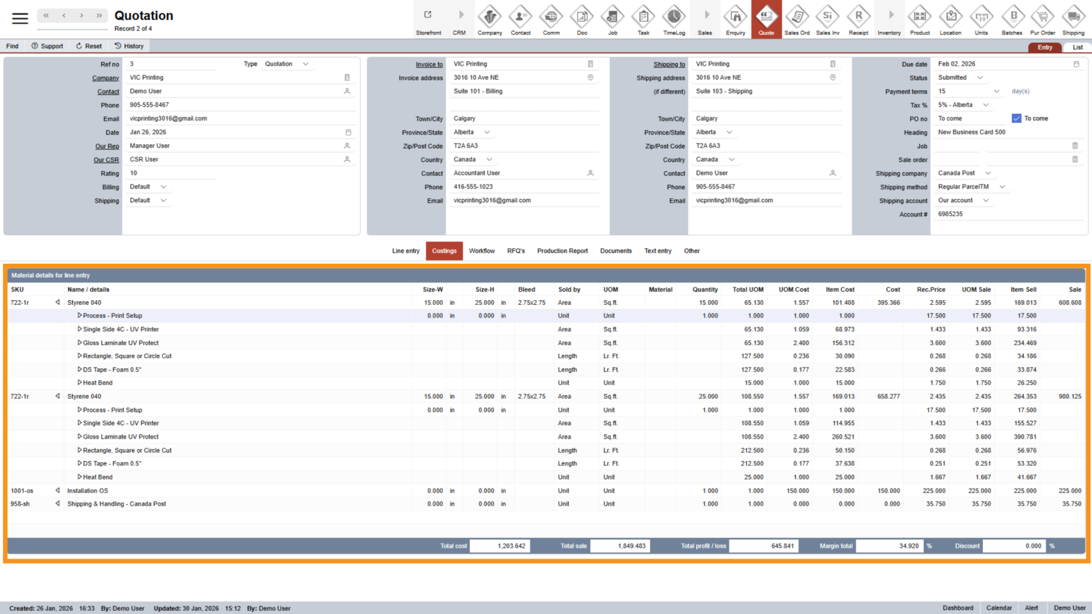Open the Due date calendar picker
This screenshot has width=1092, height=614.
pyautogui.click(x=1076, y=64)
